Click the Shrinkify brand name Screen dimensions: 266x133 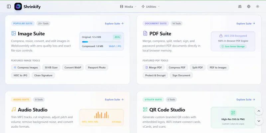pyautogui.click(x=32, y=7)
